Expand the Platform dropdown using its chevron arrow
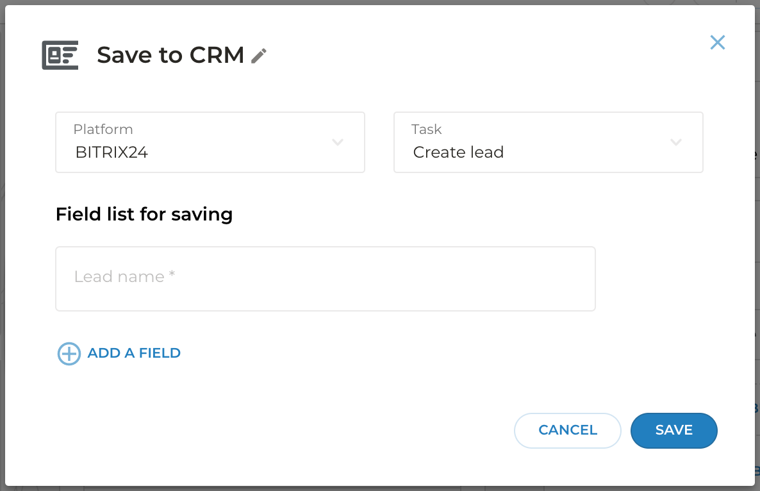760x491 pixels. [338, 142]
